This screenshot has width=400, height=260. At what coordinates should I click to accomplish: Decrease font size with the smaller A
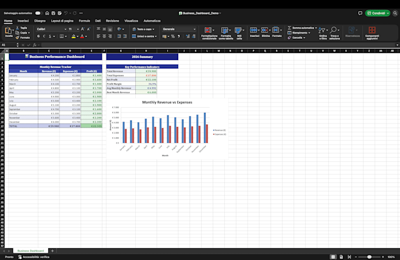88,29
